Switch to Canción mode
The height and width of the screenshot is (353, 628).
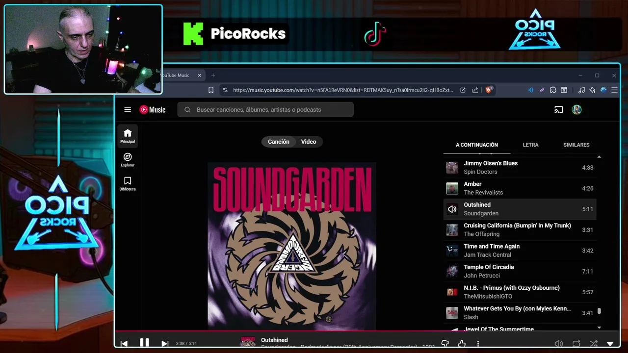[279, 142]
